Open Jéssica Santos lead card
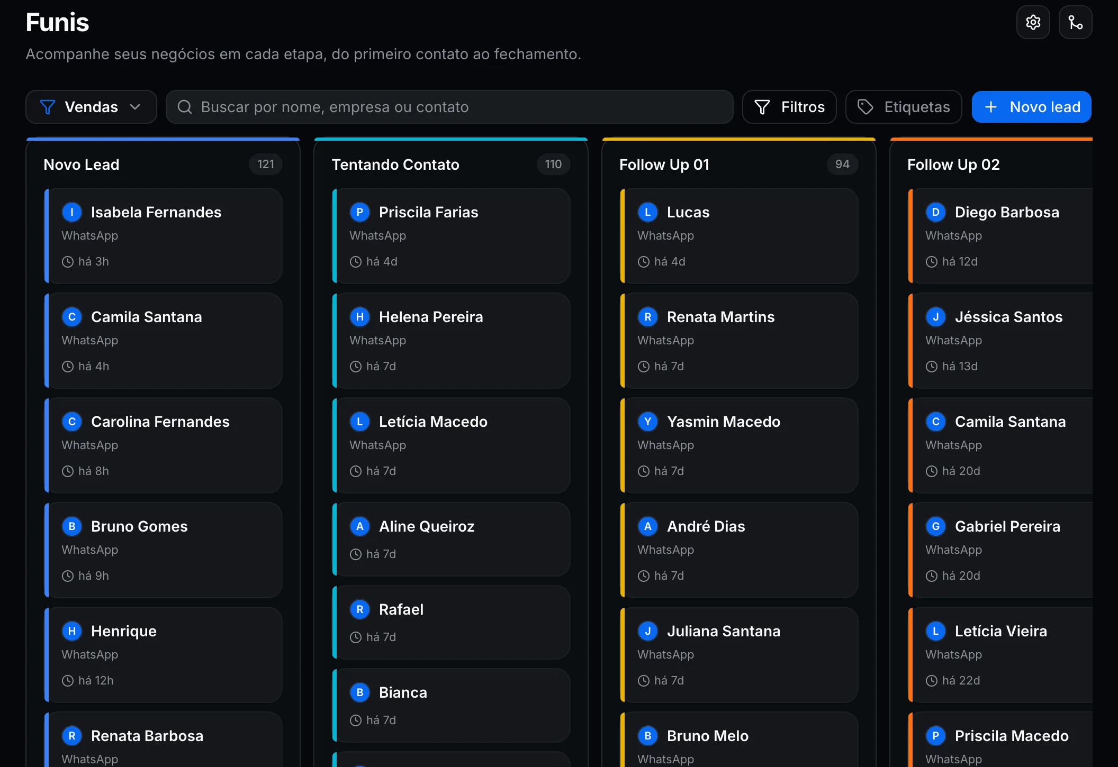The height and width of the screenshot is (767, 1118). pyautogui.click(x=1000, y=341)
